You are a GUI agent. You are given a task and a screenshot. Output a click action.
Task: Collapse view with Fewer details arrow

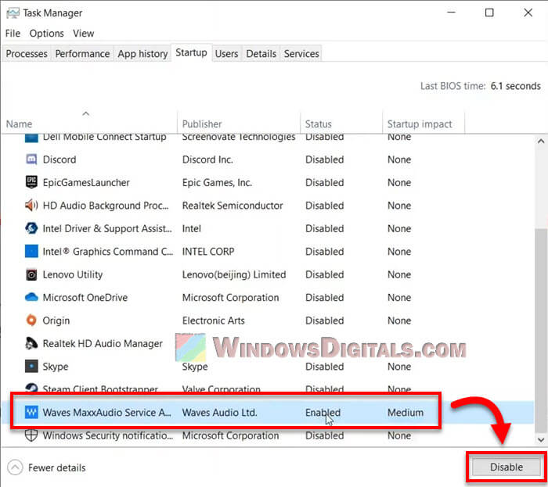(15, 467)
